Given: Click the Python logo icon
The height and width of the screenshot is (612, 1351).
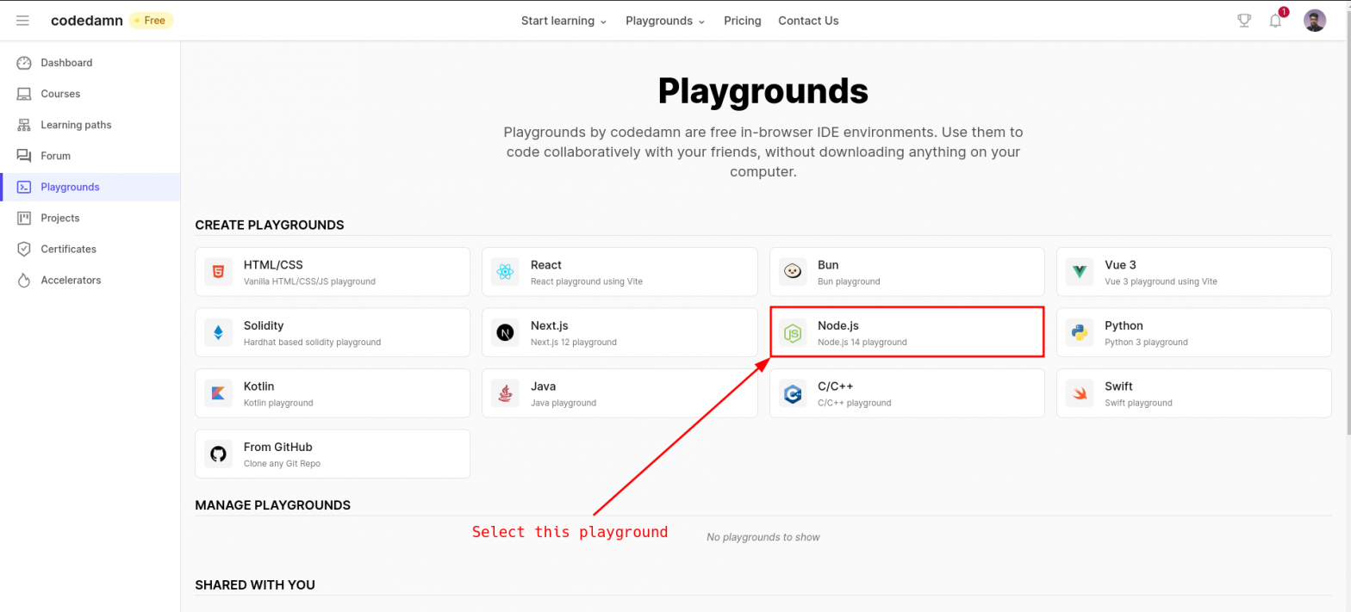Looking at the screenshot, I should click(x=1079, y=332).
